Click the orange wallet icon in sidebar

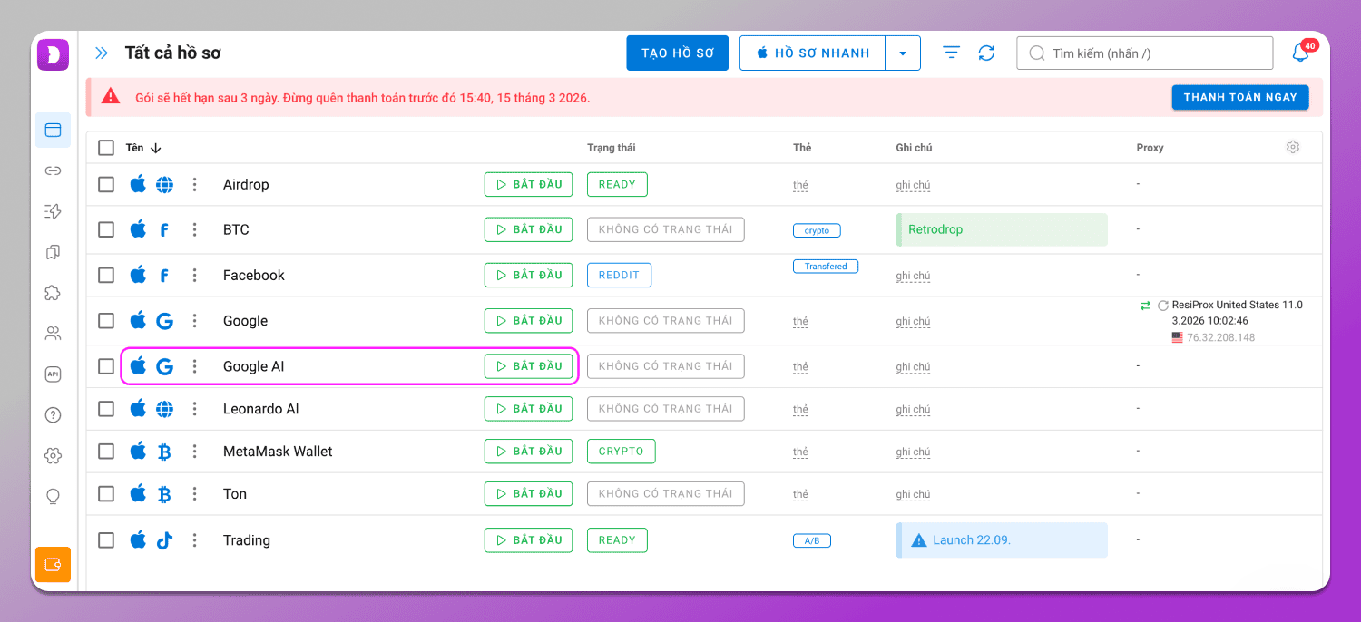(53, 565)
